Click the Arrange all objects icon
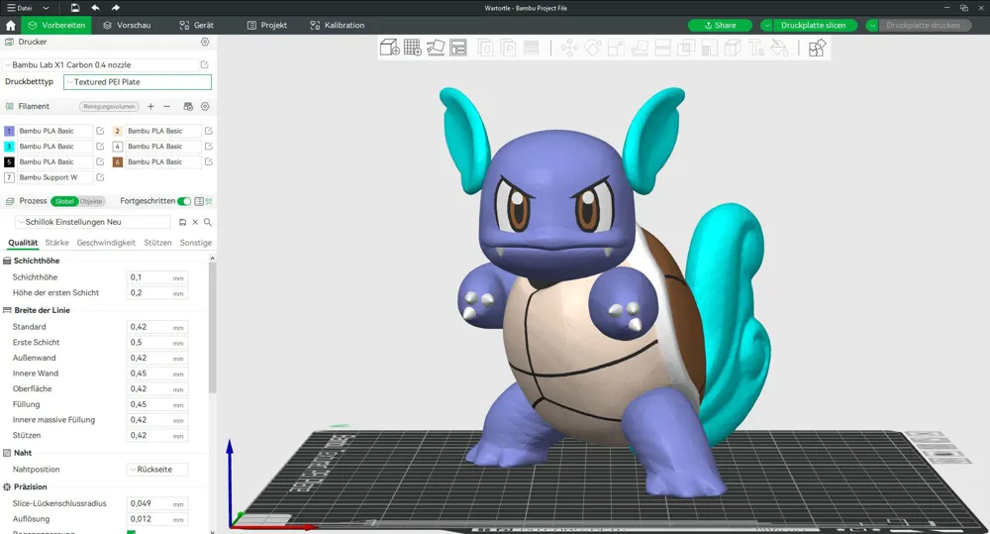 pos(458,48)
